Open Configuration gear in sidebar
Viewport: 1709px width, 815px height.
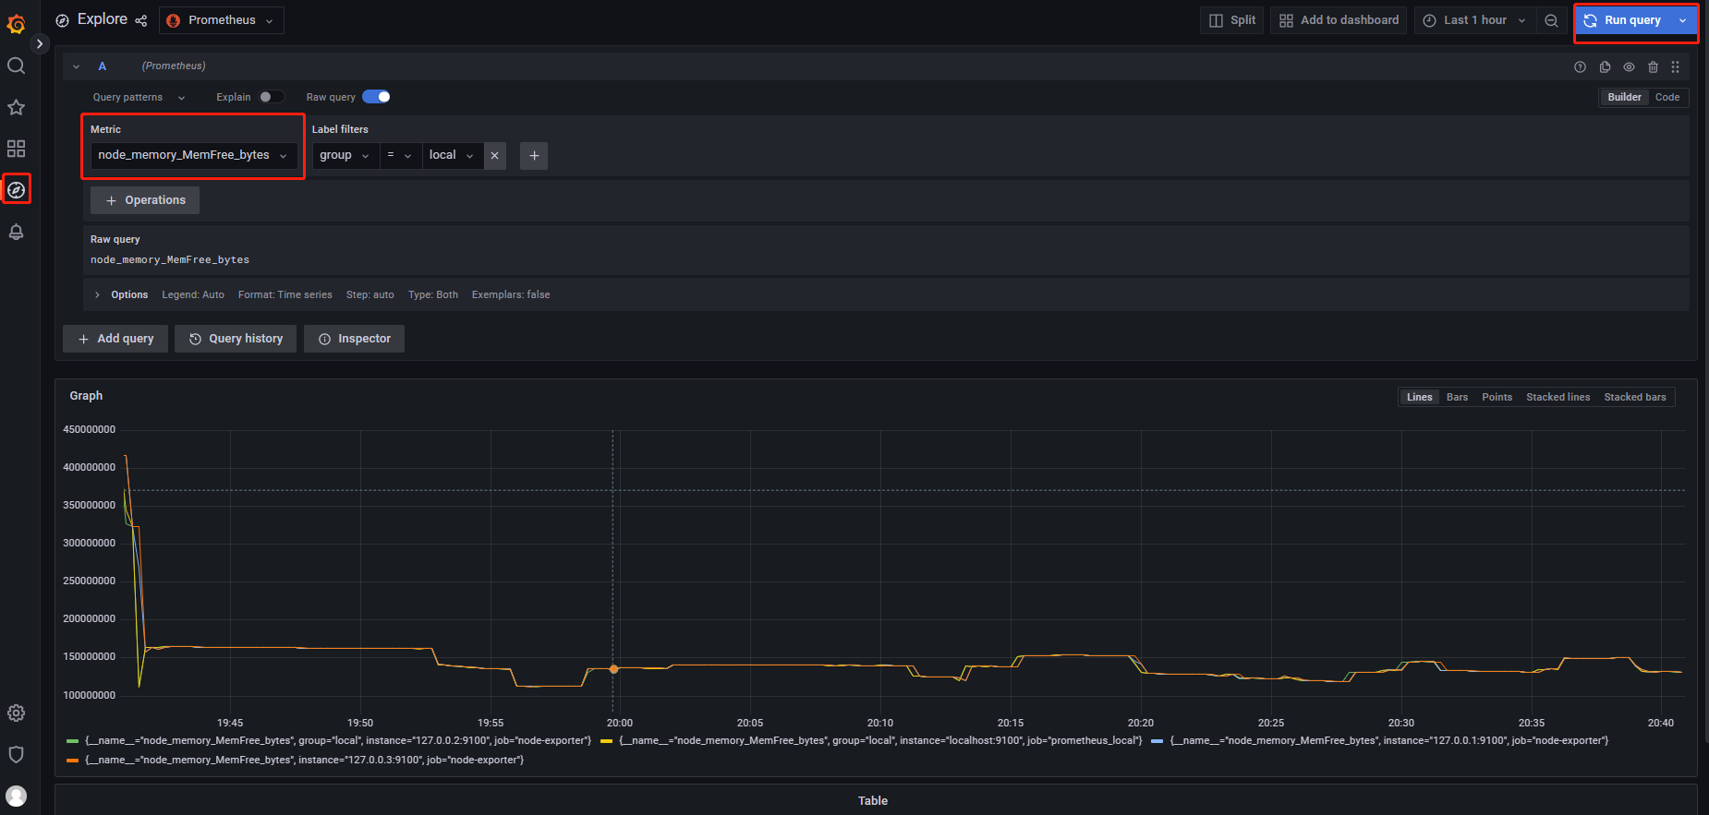tap(16, 713)
